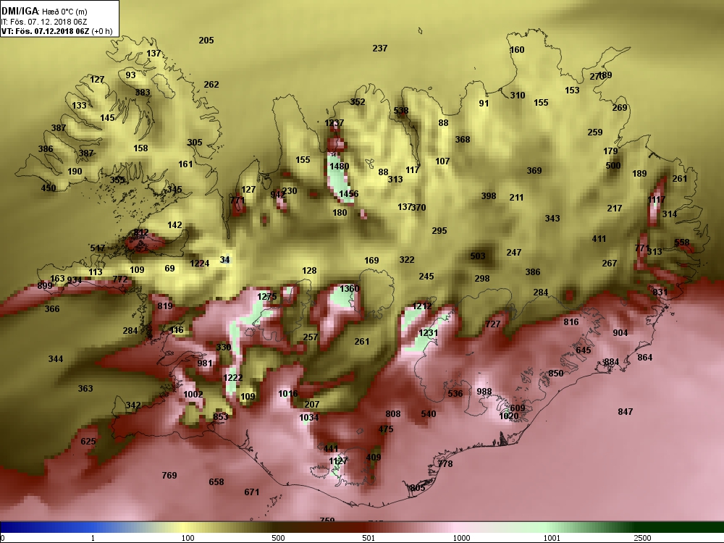The width and height of the screenshot is (724, 543).
Task: Click the map value '1456'
Action: pyautogui.click(x=349, y=194)
